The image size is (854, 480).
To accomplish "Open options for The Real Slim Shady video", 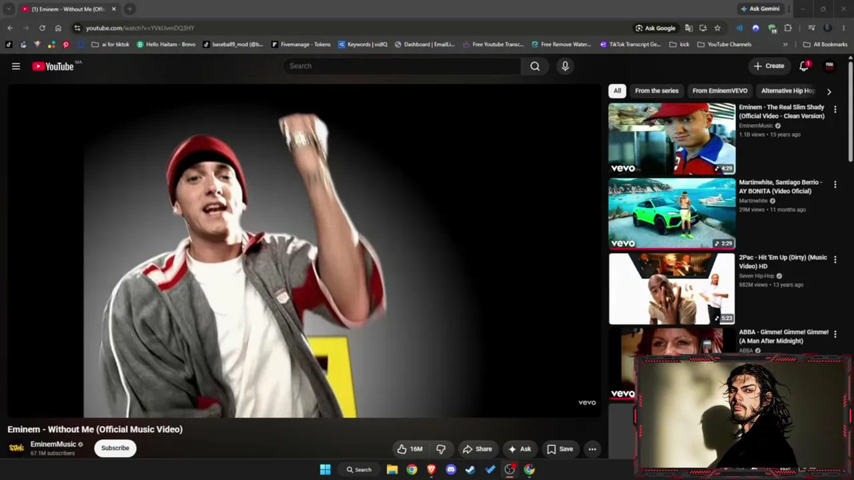I will [835, 109].
